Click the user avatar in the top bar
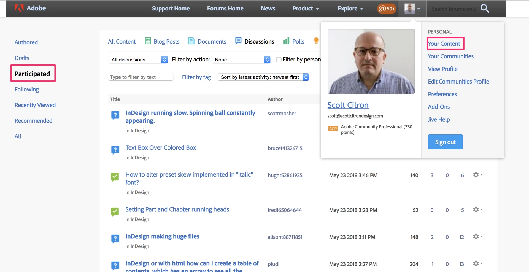Viewport: 529px width, 272px height. point(410,9)
